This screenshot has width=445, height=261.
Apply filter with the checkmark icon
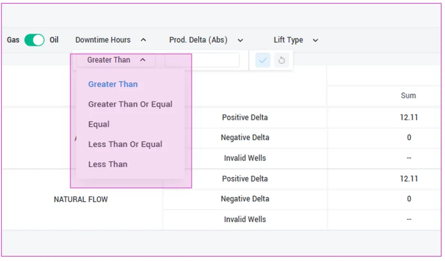(x=263, y=60)
